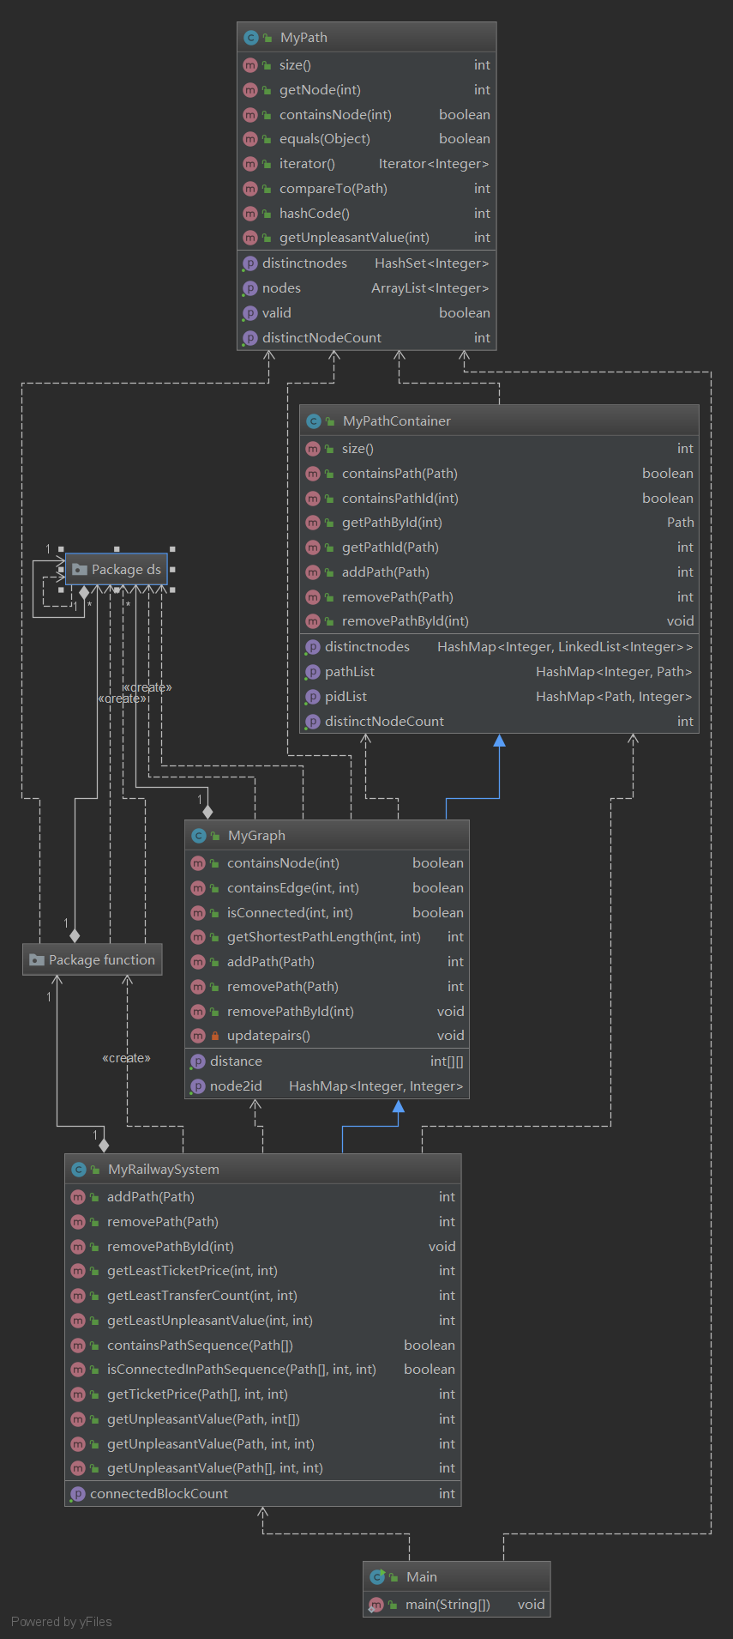Screen dimensions: 733x1639
Task: Select removePath(Path) in MyRailwaySystem
Action: pos(263,1222)
